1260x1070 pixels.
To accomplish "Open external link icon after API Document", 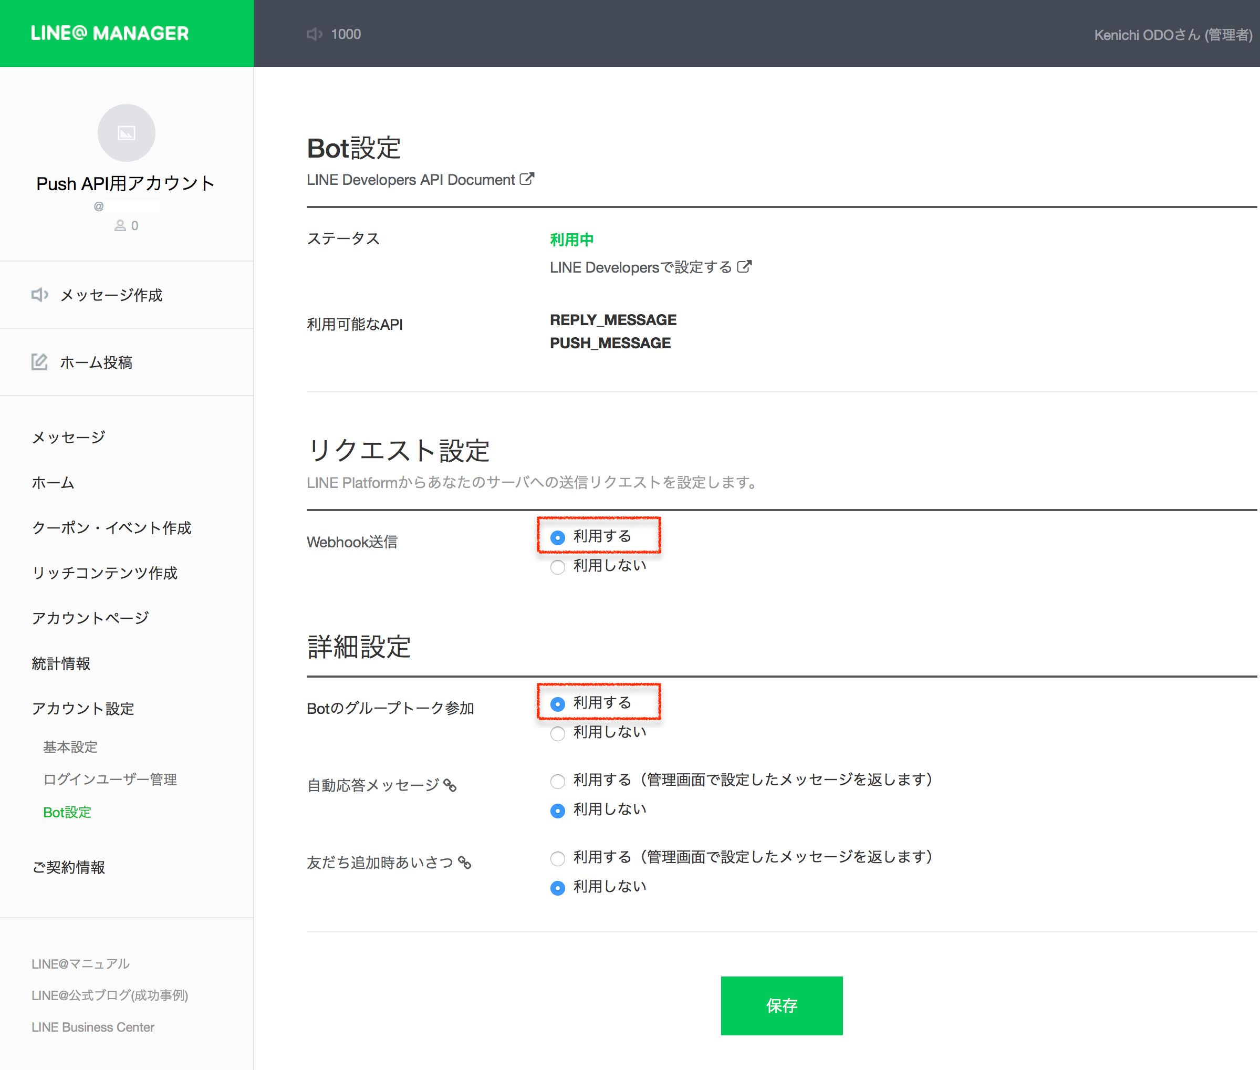I will (x=527, y=179).
